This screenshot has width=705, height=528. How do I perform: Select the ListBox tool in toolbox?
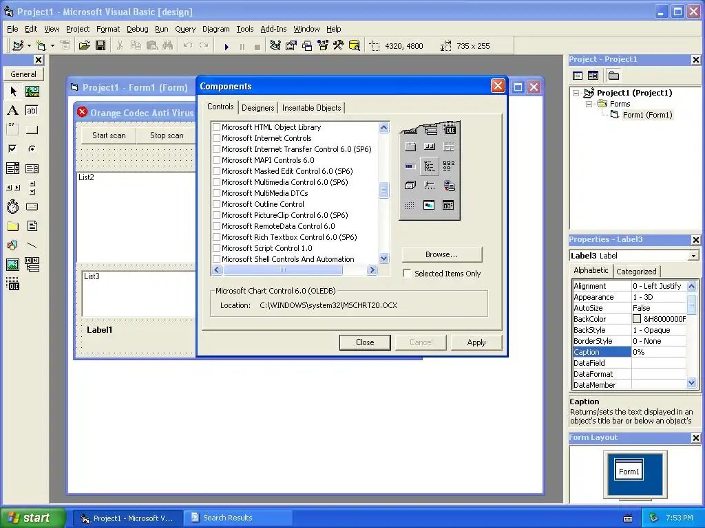click(32, 168)
